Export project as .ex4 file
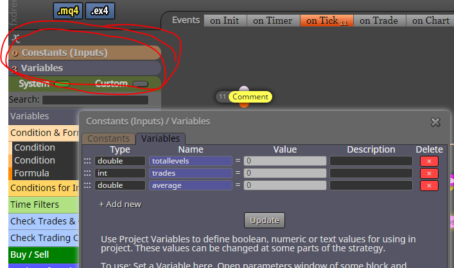 pyautogui.click(x=100, y=11)
